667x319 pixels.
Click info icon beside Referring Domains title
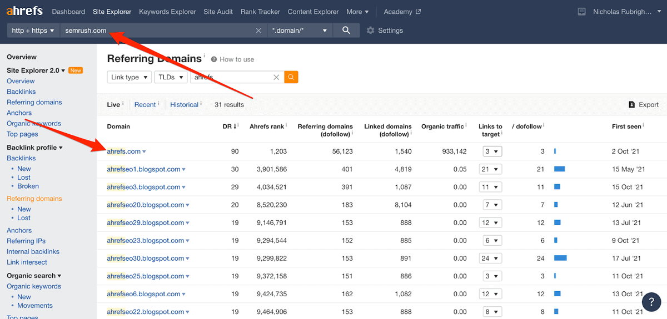tap(204, 55)
